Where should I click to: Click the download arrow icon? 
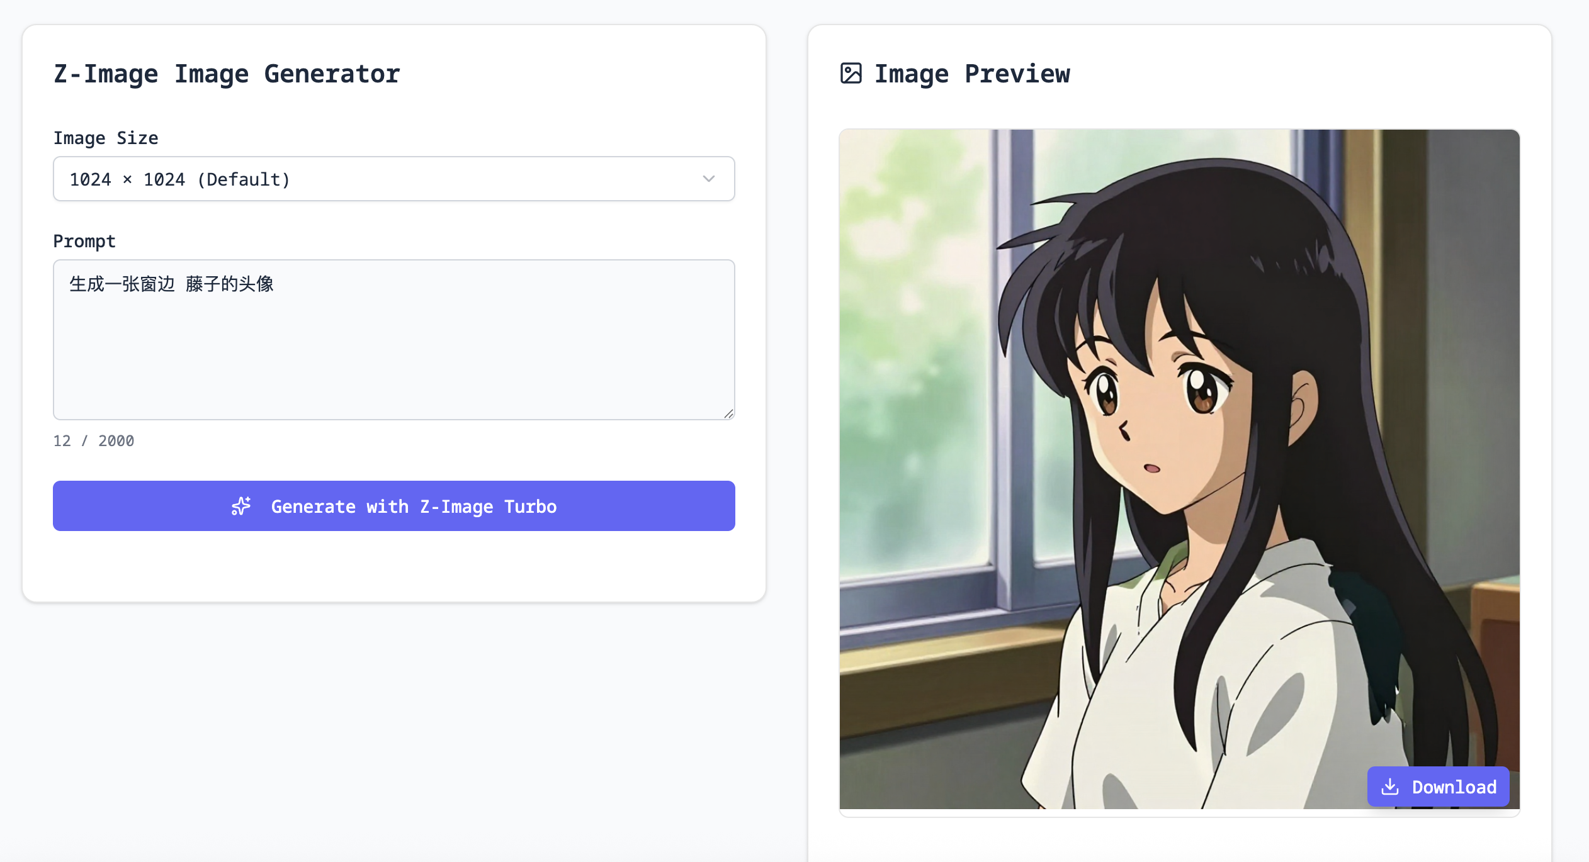coord(1389,786)
